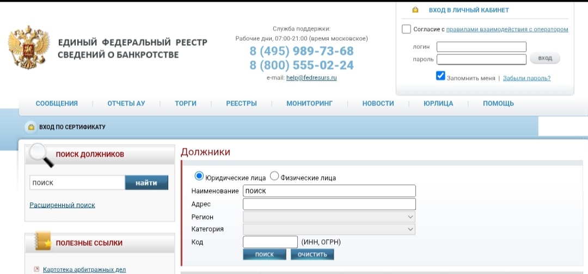
Task: Click the найти button in the sidebar
Action: pyautogui.click(x=146, y=183)
